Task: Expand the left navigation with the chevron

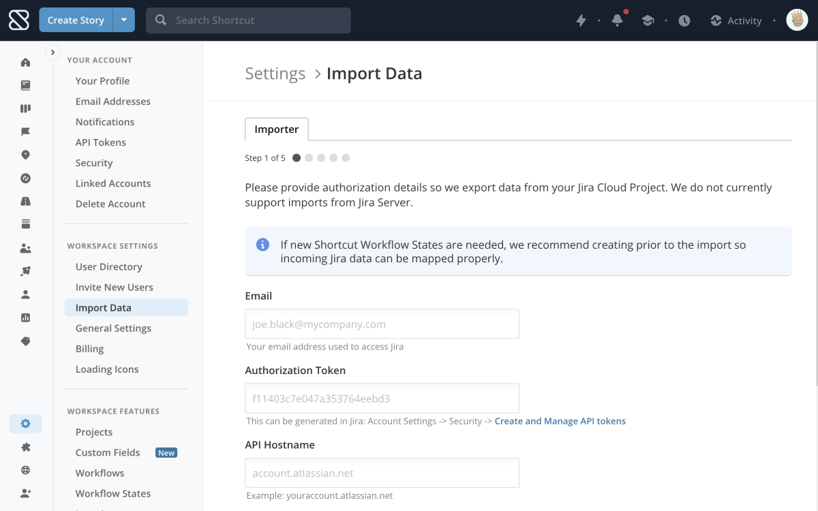Action: pyautogui.click(x=52, y=52)
